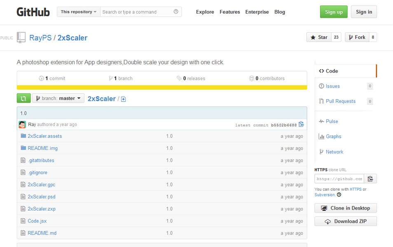Screen dimensions: 393x247
Task: Click the repository book icon
Action: pyautogui.click(x=21, y=37)
